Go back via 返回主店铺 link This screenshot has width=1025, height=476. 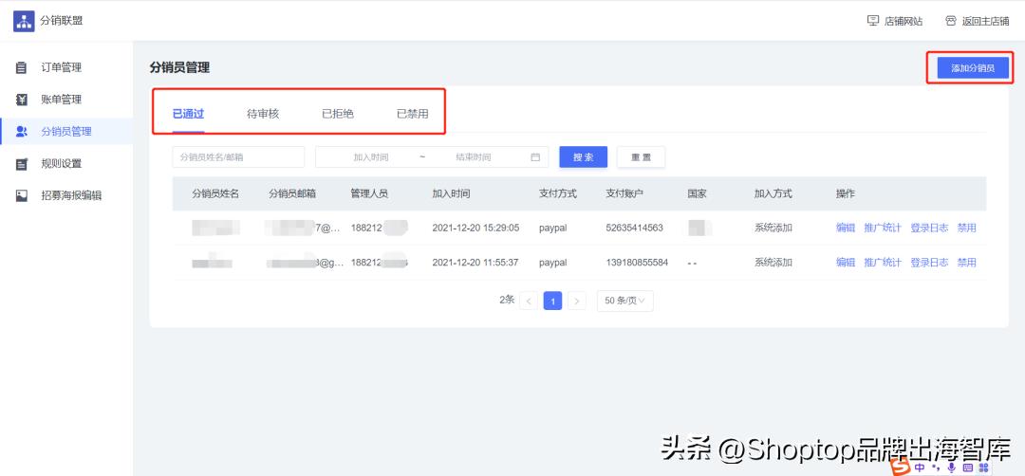point(985,21)
